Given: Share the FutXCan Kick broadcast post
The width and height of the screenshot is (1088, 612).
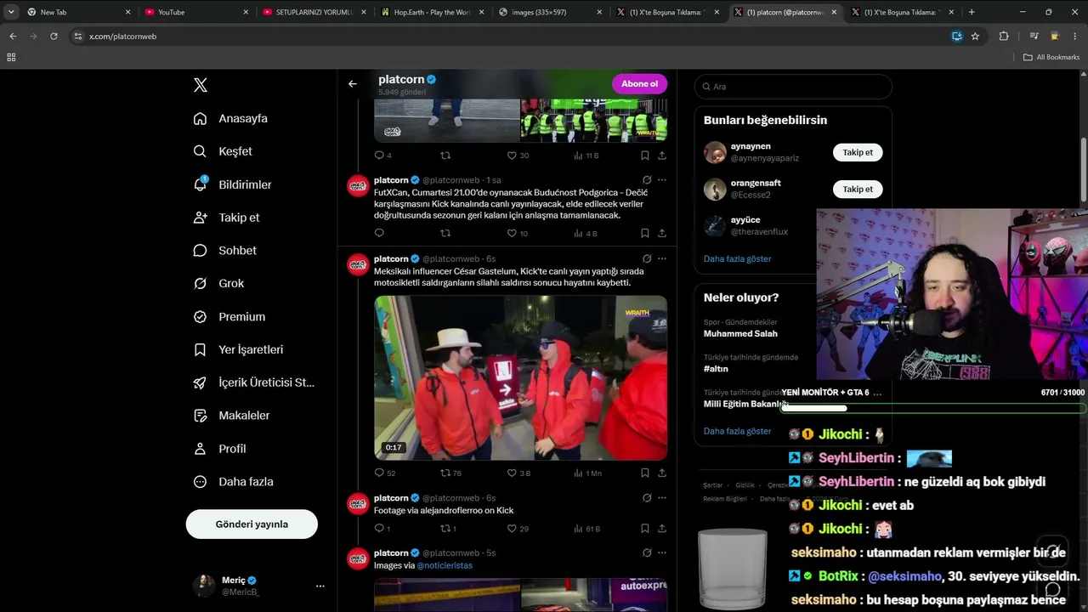Looking at the screenshot, I should click(662, 233).
